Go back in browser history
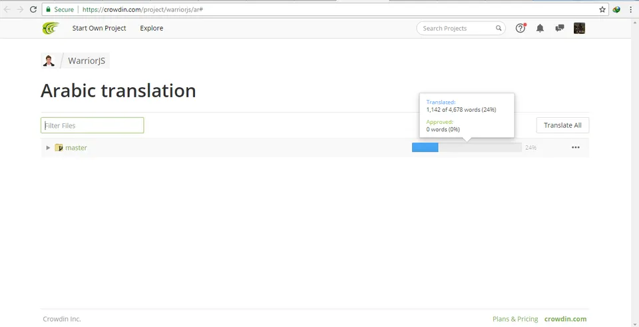639x327 pixels. [7, 9]
